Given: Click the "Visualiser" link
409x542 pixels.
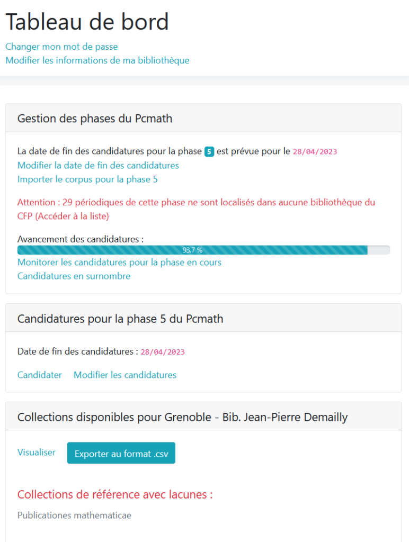Looking at the screenshot, I should [x=36, y=453].
